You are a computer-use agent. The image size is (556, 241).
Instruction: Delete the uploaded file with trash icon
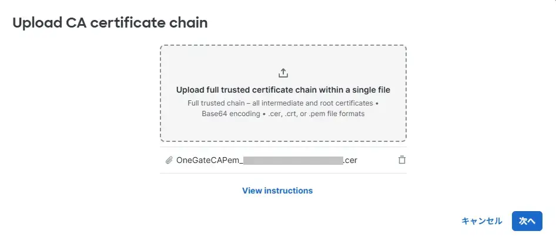[x=402, y=160]
